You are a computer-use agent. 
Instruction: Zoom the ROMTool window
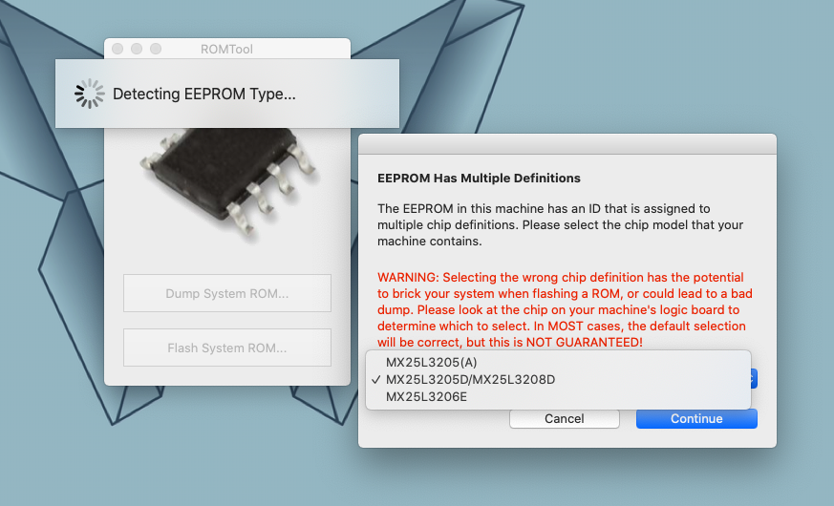(156, 49)
